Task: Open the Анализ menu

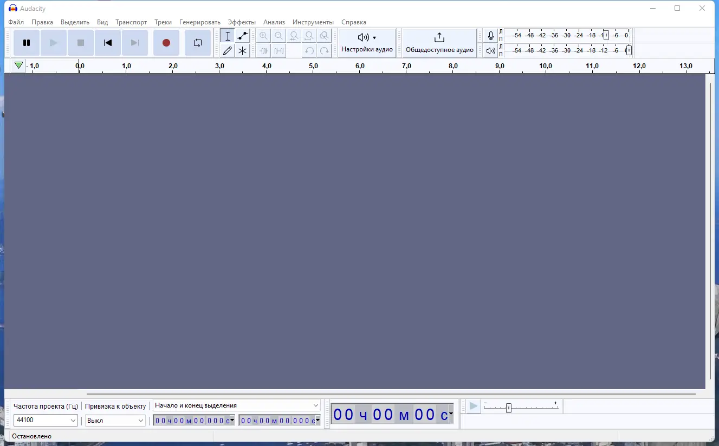Action: [274, 22]
